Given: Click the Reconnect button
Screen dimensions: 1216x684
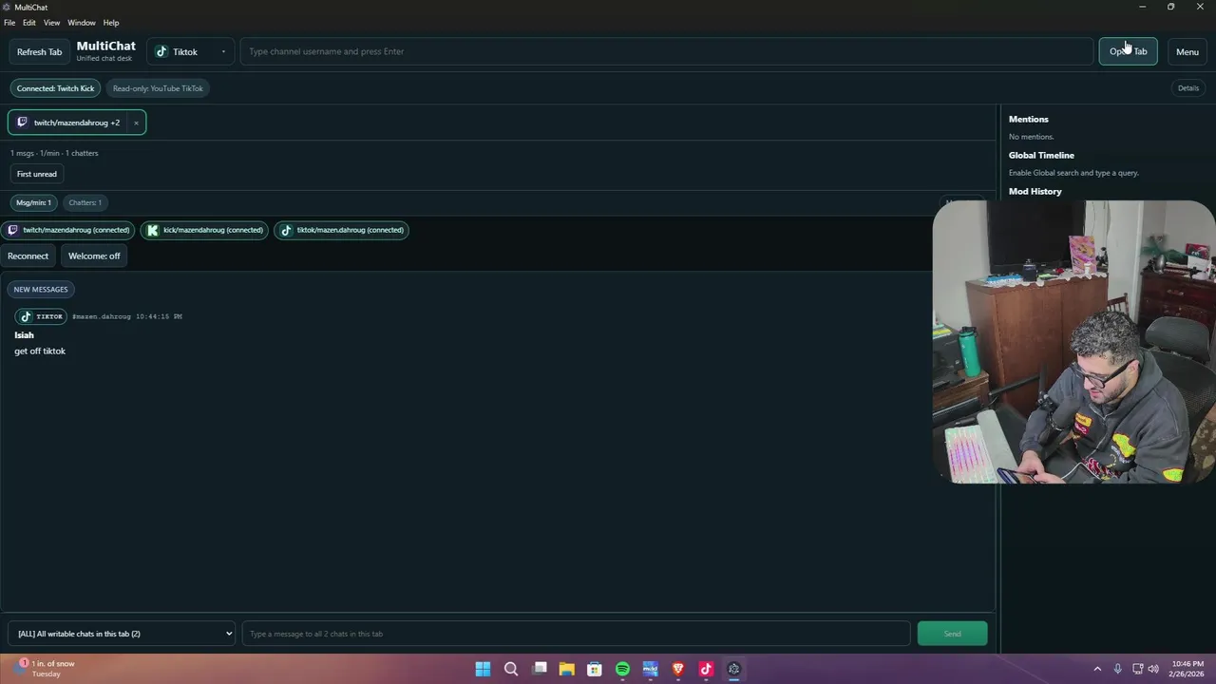Looking at the screenshot, I should tap(28, 256).
